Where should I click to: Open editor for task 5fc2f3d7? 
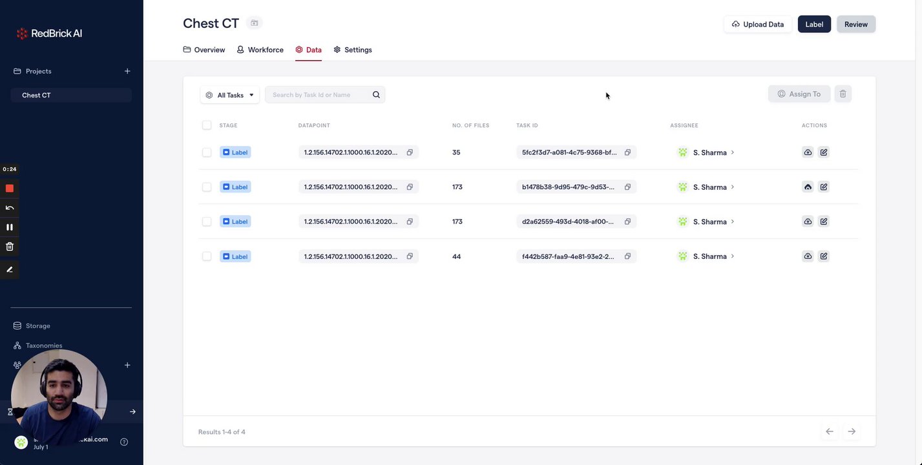824,152
